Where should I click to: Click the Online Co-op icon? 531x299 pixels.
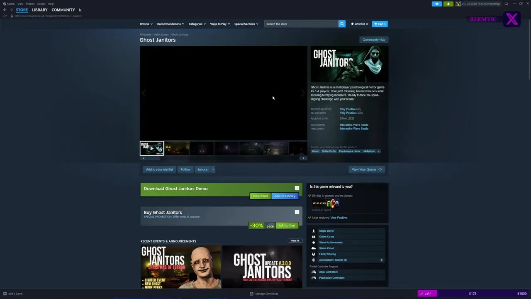coord(314,237)
